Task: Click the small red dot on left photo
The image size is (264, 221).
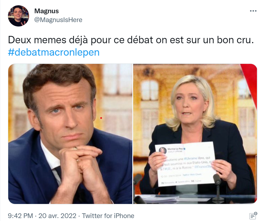Action: tap(101, 118)
